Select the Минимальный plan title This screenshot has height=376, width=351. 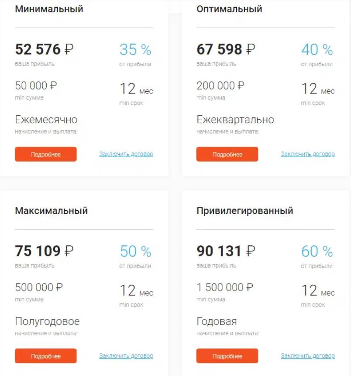[49, 8]
